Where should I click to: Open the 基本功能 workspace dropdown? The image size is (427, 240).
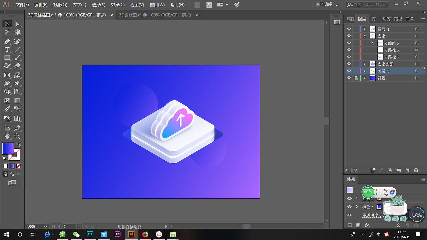coord(327,5)
